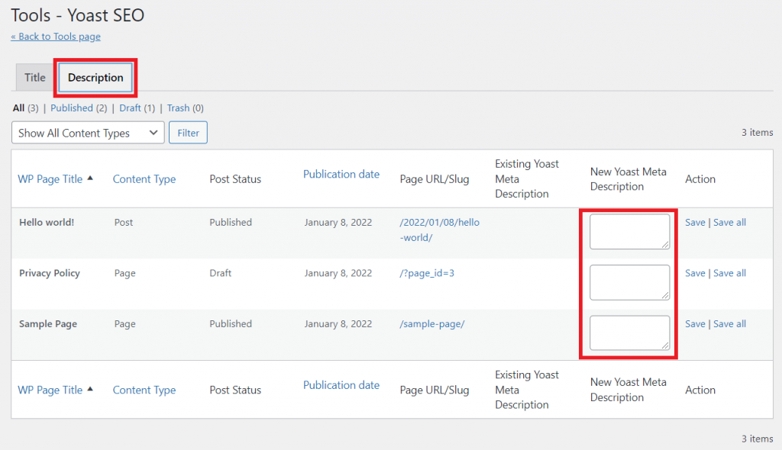Click resize grip of Hello world! description field
Screen dimensions: 782x450
(x=665, y=245)
